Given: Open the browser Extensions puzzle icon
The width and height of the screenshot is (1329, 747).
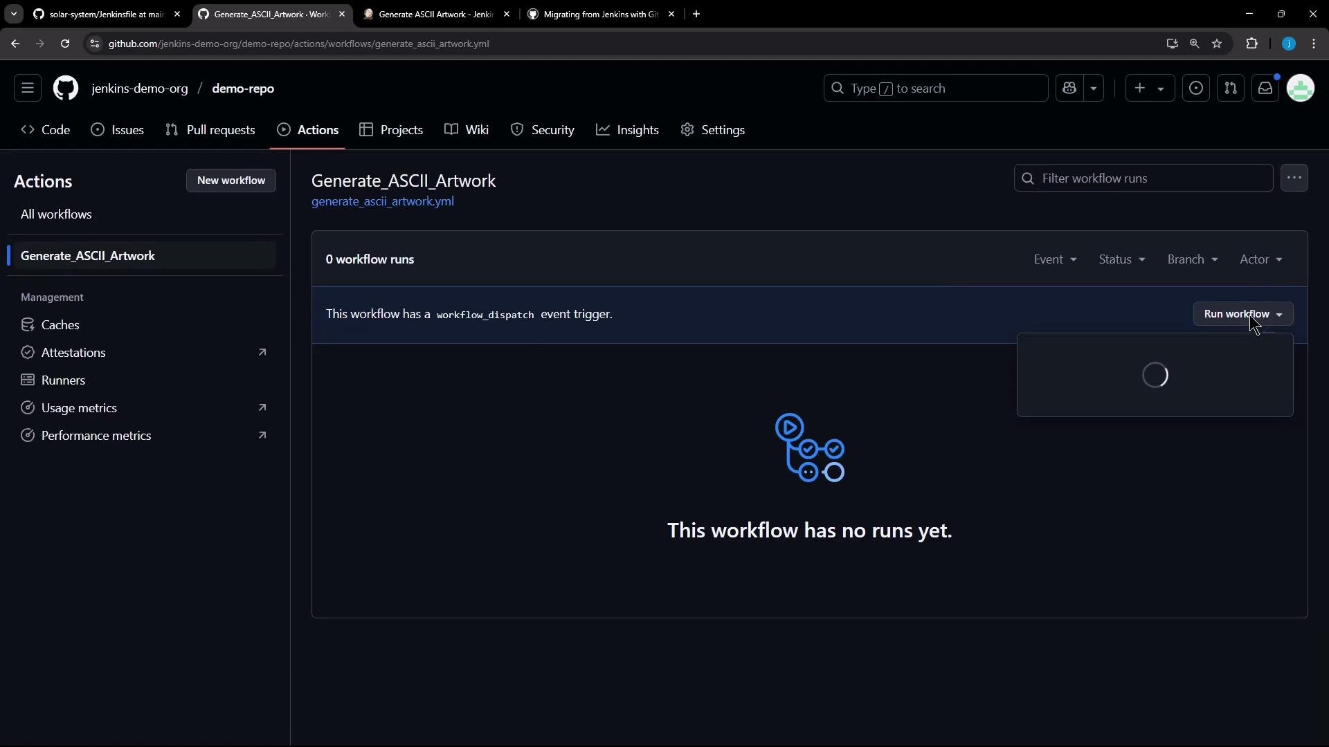Looking at the screenshot, I should pyautogui.click(x=1251, y=44).
